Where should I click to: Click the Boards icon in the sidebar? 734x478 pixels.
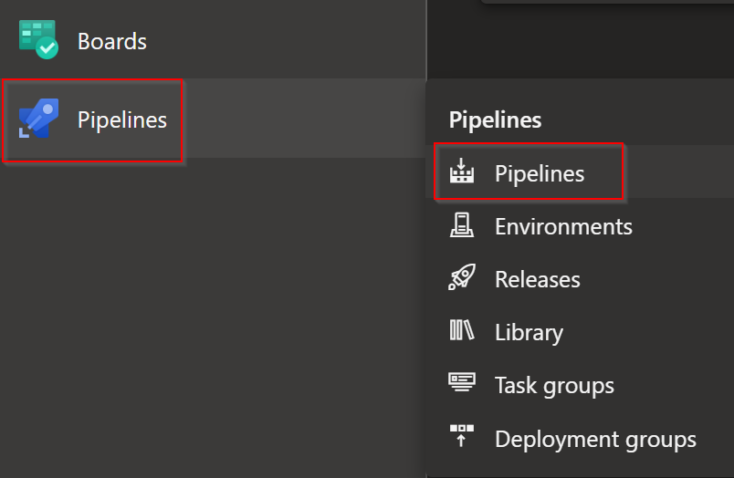pos(38,40)
